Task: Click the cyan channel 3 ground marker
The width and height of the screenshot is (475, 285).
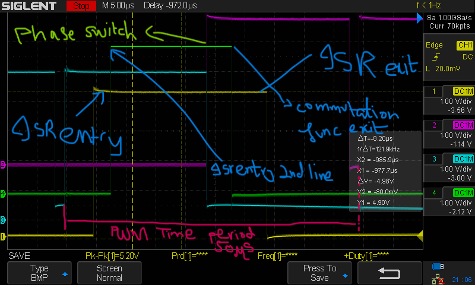Action: (3, 220)
